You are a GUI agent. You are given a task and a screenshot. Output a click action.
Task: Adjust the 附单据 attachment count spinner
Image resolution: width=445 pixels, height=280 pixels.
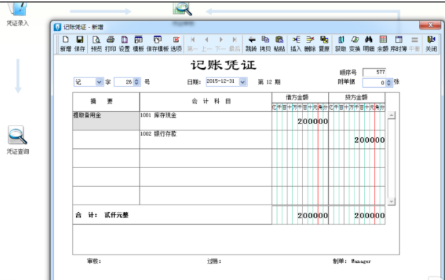pos(389,82)
